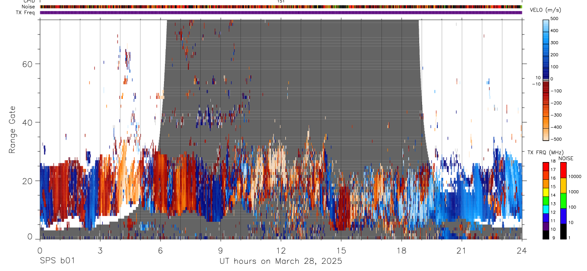Select hour tick '18' on the time axis
The width and height of the screenshot is (587, 271).
401,250
